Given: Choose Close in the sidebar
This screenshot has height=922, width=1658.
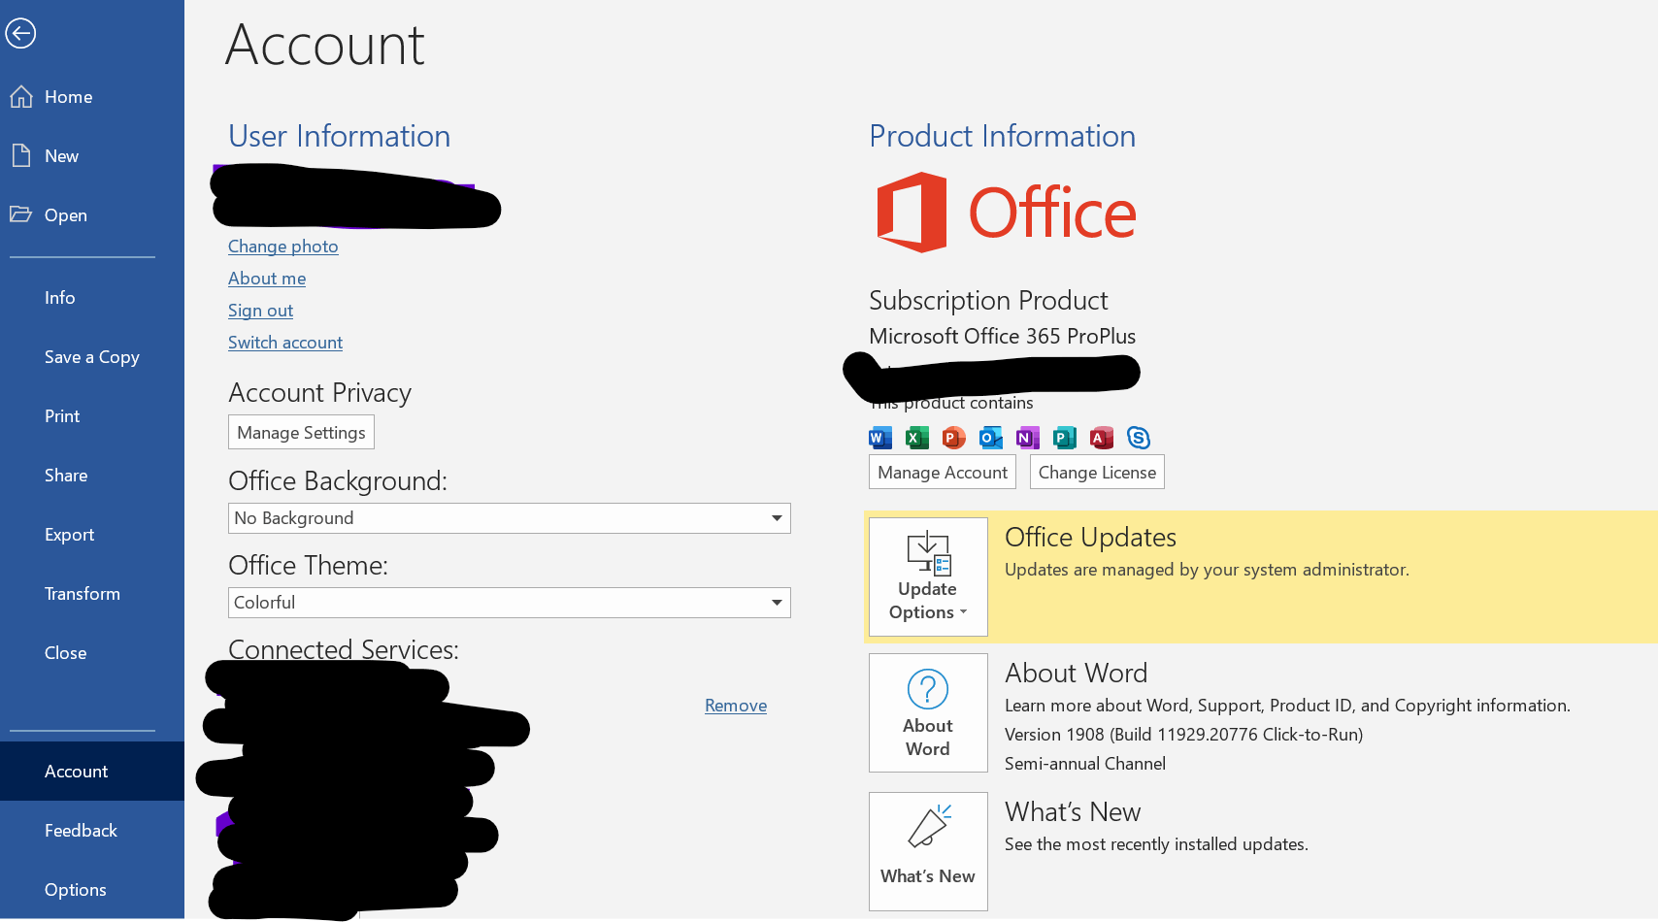Looking at the screenshot, I should point(92,653).
